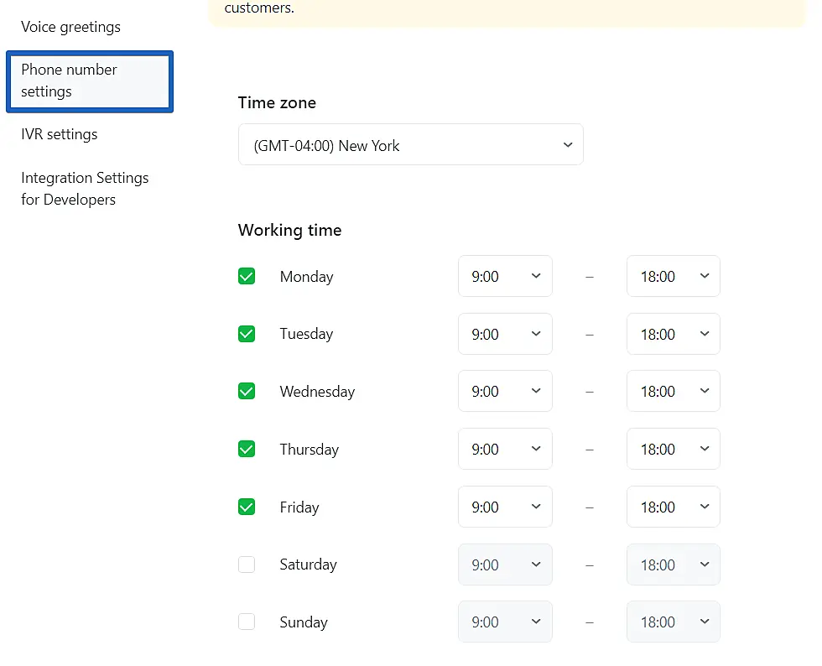Uncheck the Tuesday checkbox
Image resolution: width=822 pixels, height=666 pixels.
pos(247,334)
